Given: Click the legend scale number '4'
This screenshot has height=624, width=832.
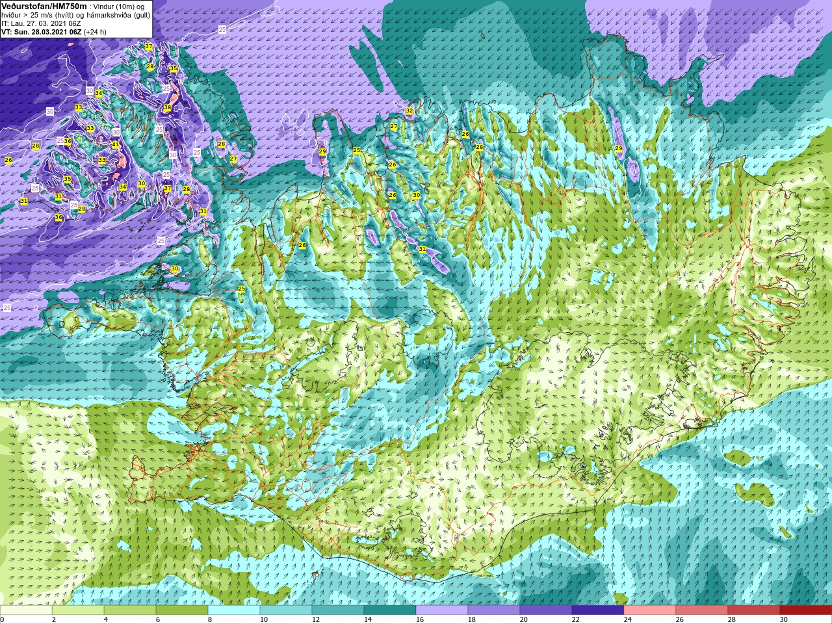Looking at the screenshot, I should click(106, 619).
